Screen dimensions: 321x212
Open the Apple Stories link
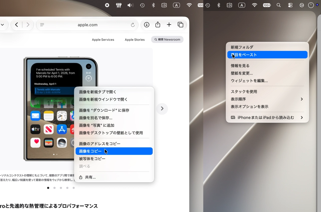135,39
